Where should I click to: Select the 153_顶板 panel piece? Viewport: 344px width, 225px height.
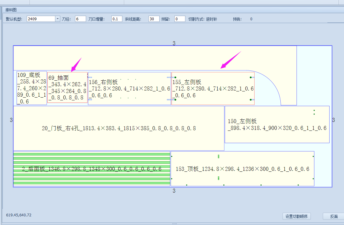click(243, 169)
